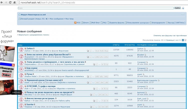Open Мой блог menu item

click(x=95, y=23)
